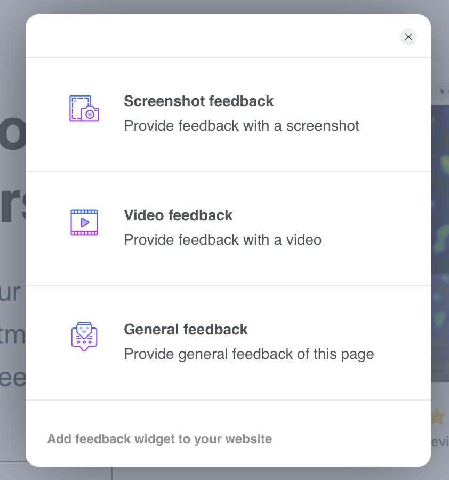Open Add feedback widget to your website
Screen dimensions: 449x480
click(x=159, y=439)
